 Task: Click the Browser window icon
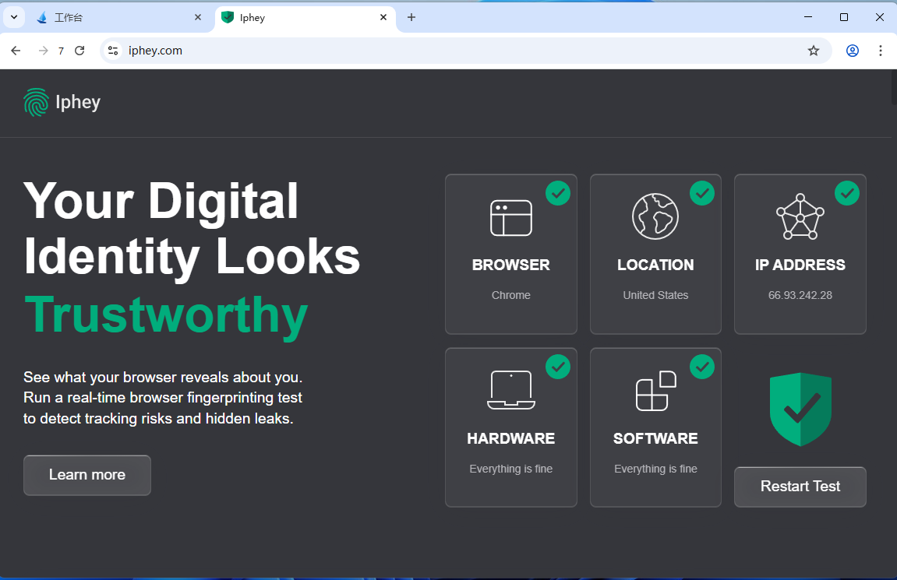tap(510, 218)
